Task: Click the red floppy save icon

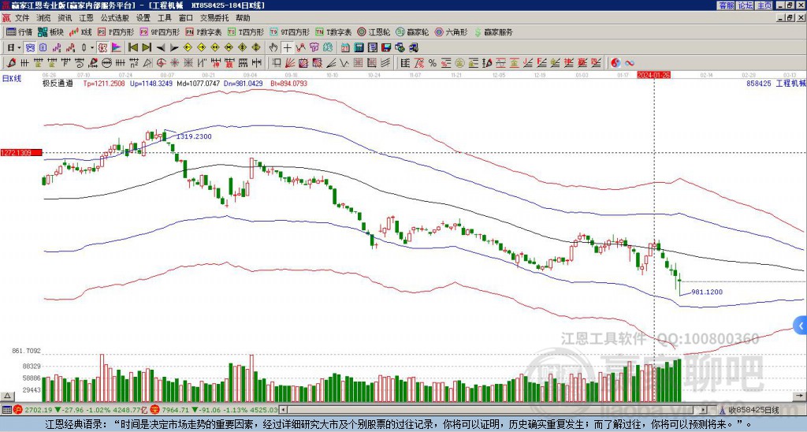Action: tap(386, 48)
